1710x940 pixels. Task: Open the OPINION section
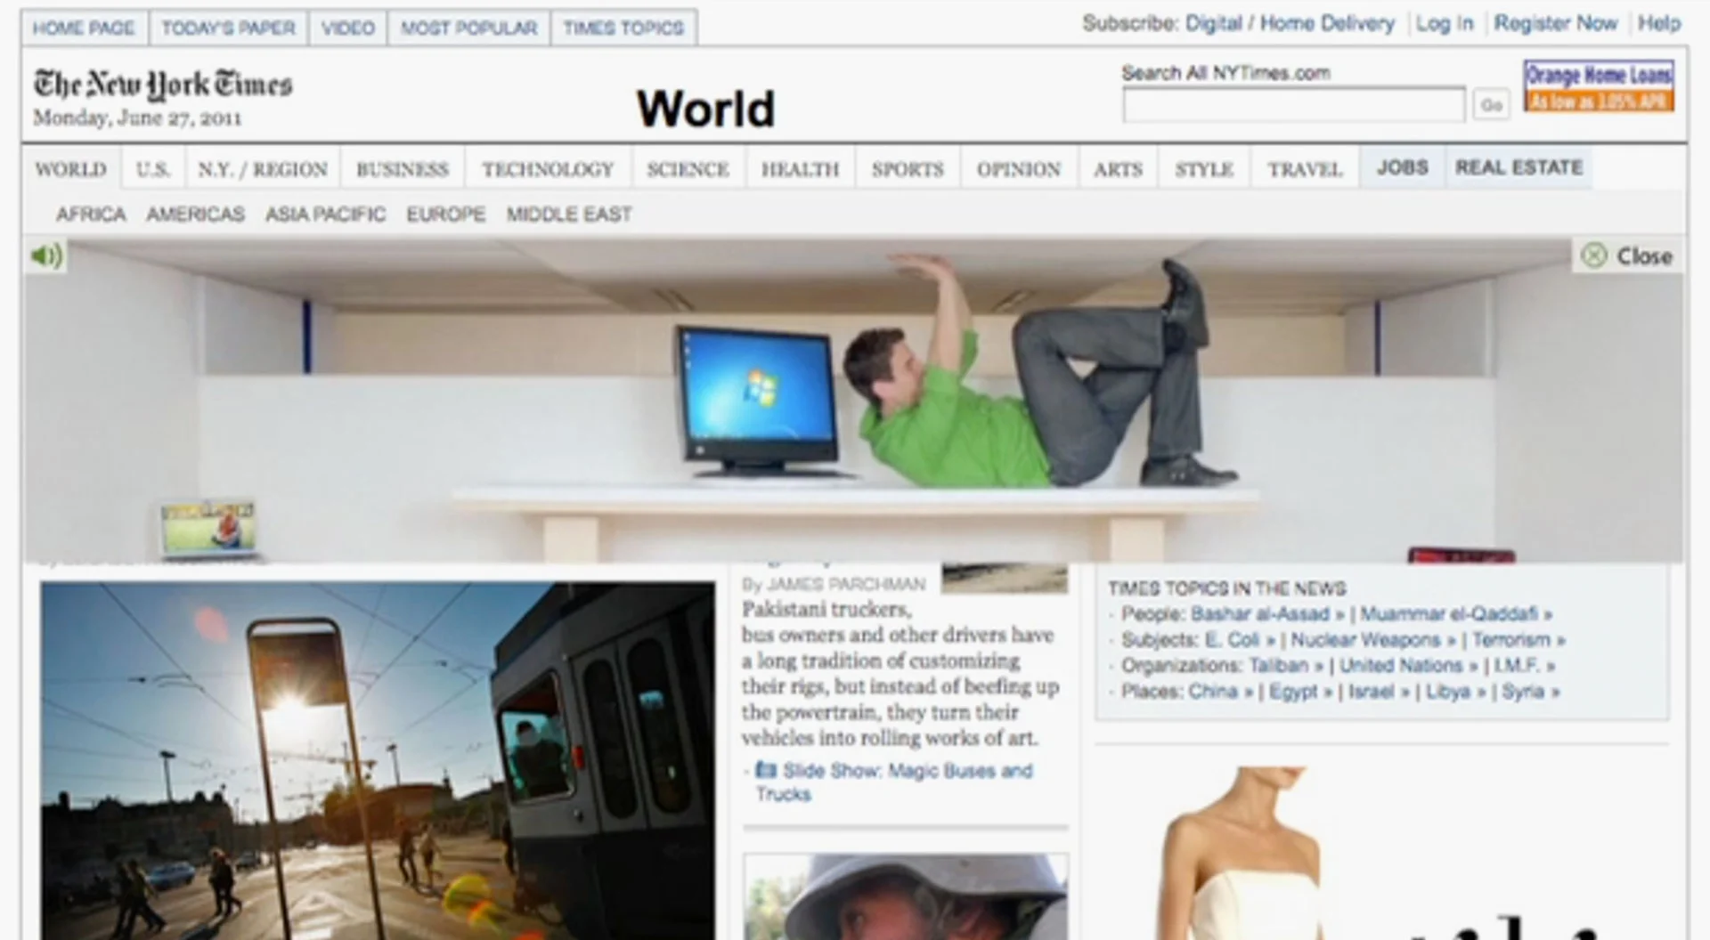[x=1019, y=169]
